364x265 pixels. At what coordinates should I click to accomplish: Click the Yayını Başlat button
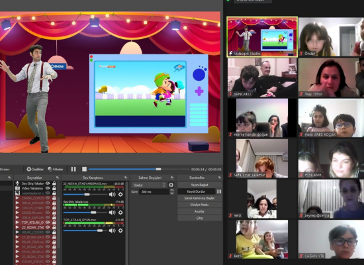(x=200, y=185)
